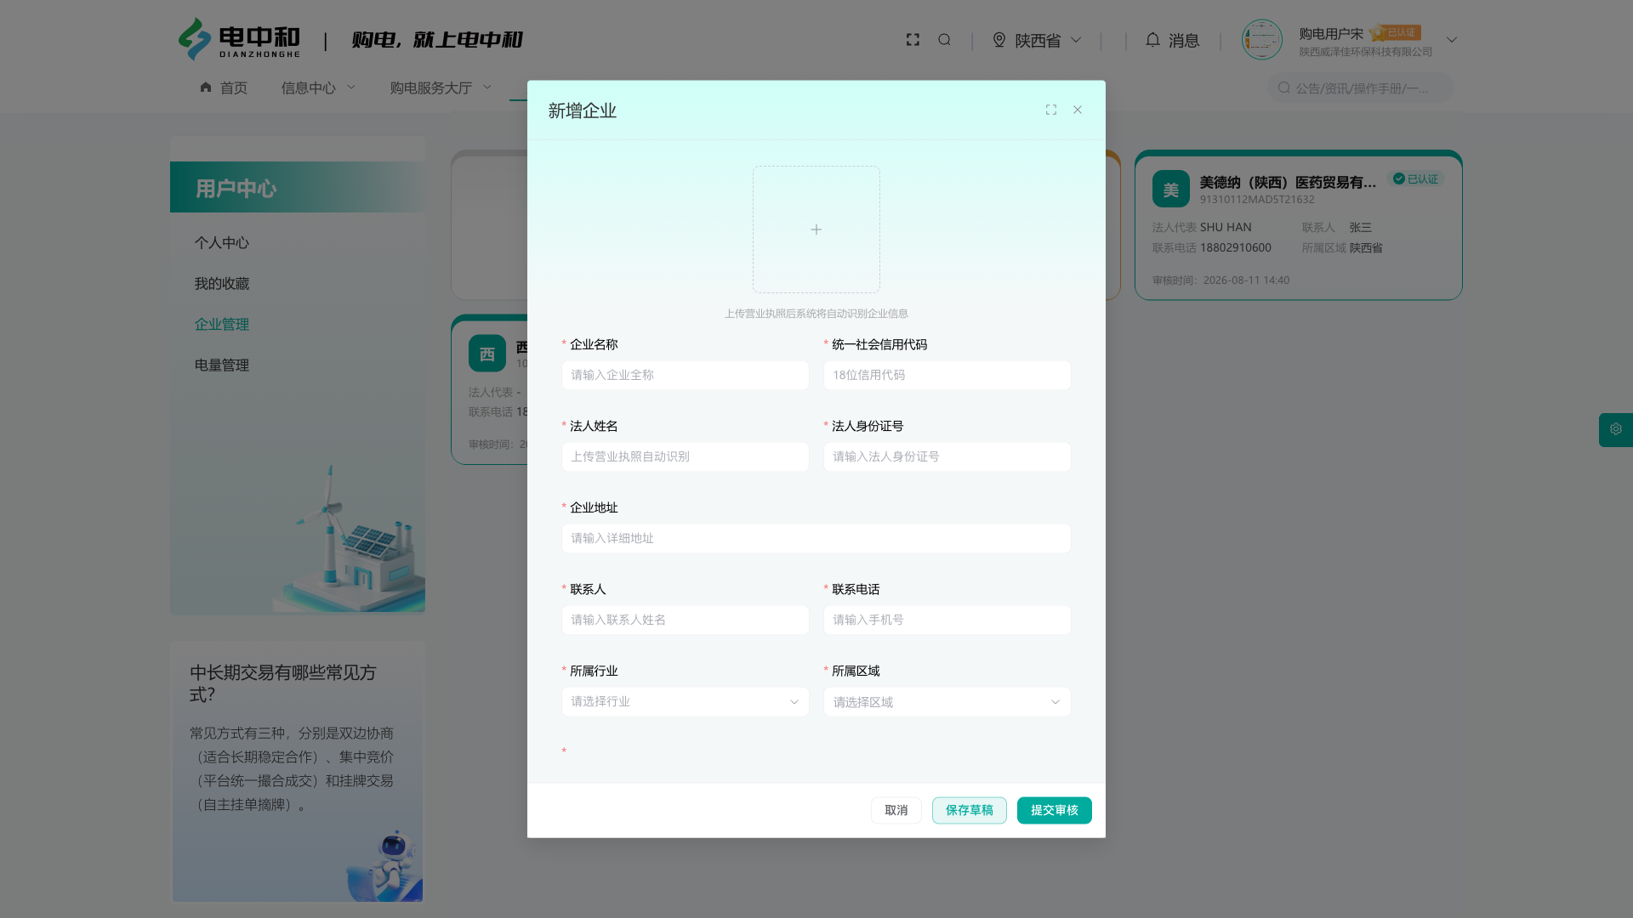Viewport: 1633px width, 918px height.
Task: Maximize the 新增企业 dialog
Action: 1051,110
